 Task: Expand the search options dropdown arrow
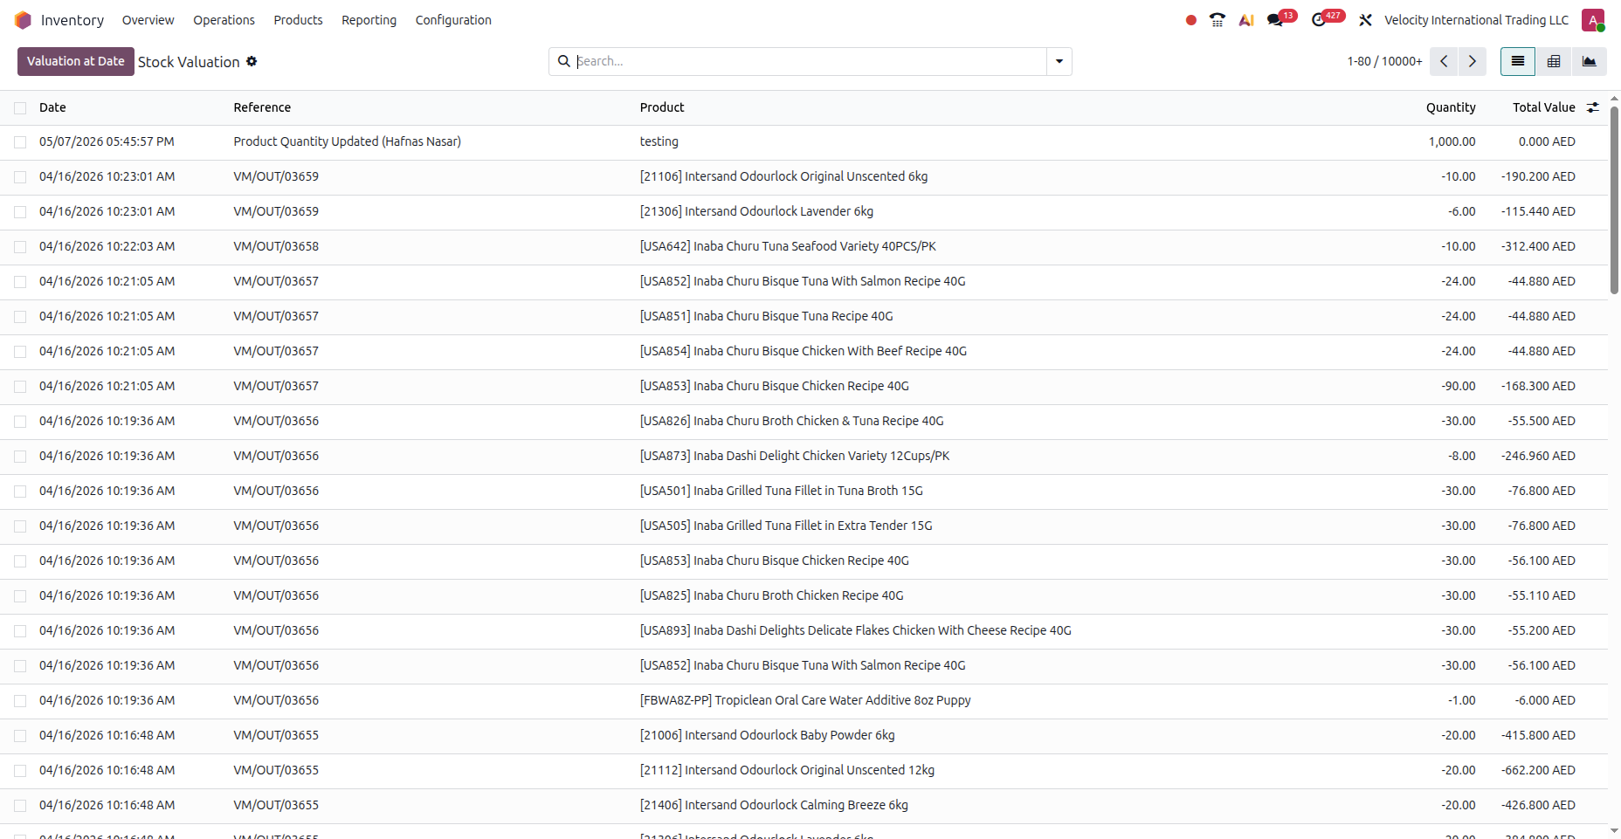pyautogui.click(x=1059, y=61)
